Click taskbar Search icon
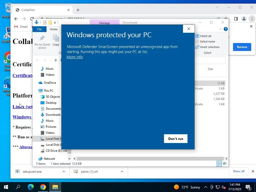Viewport: 256px width, 192px height. pos(18,187)
